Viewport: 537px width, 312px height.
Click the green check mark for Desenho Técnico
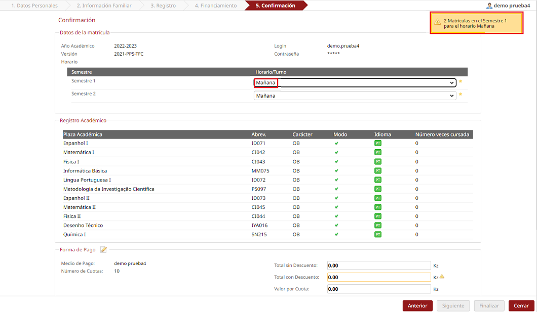[x=336, y=226]
